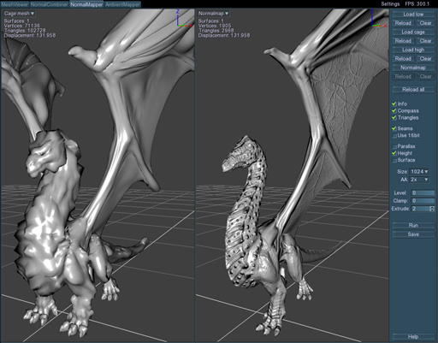Toggle the Info checkbox
The width and height of the screenshot is (438, 343).
click(394, 103)
